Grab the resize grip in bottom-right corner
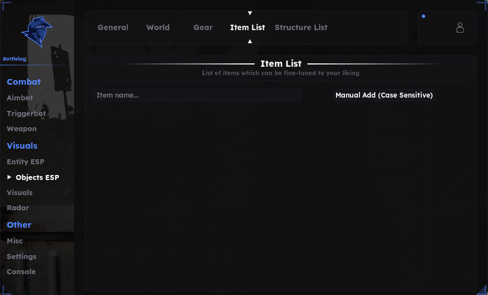Image resolution: width=488 pixels, height=295 pixels. [x=482, y=289]
